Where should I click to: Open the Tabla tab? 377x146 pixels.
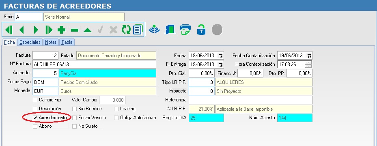point(67,42)
